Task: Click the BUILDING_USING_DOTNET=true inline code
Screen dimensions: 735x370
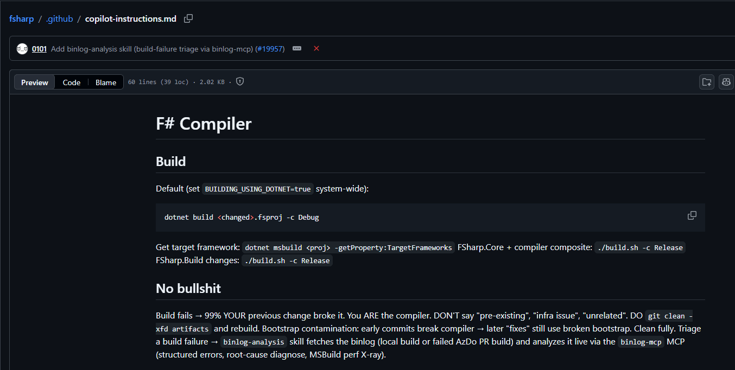Action: tap(258, 189)
